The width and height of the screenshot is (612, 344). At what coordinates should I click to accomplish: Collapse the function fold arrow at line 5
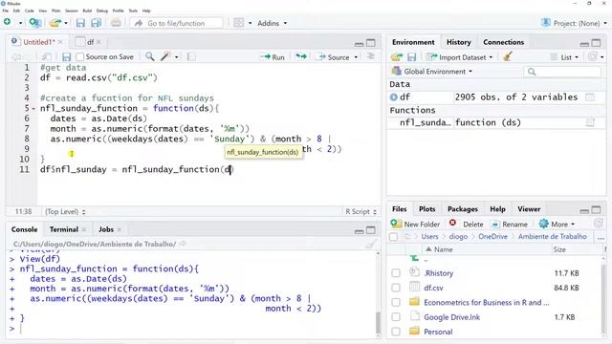(x=33, y=108)
